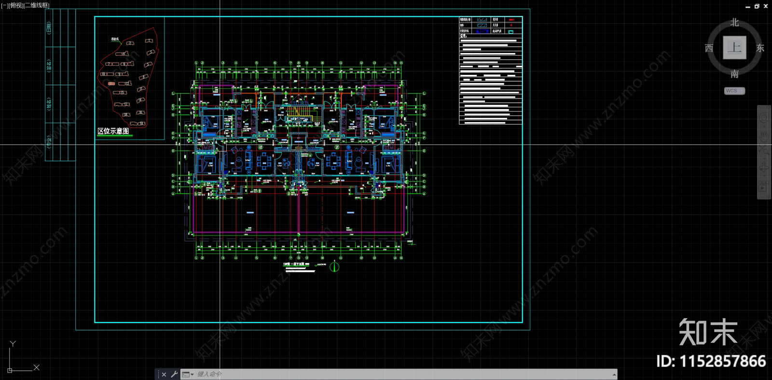Click the (专业) title block cell

49,141
